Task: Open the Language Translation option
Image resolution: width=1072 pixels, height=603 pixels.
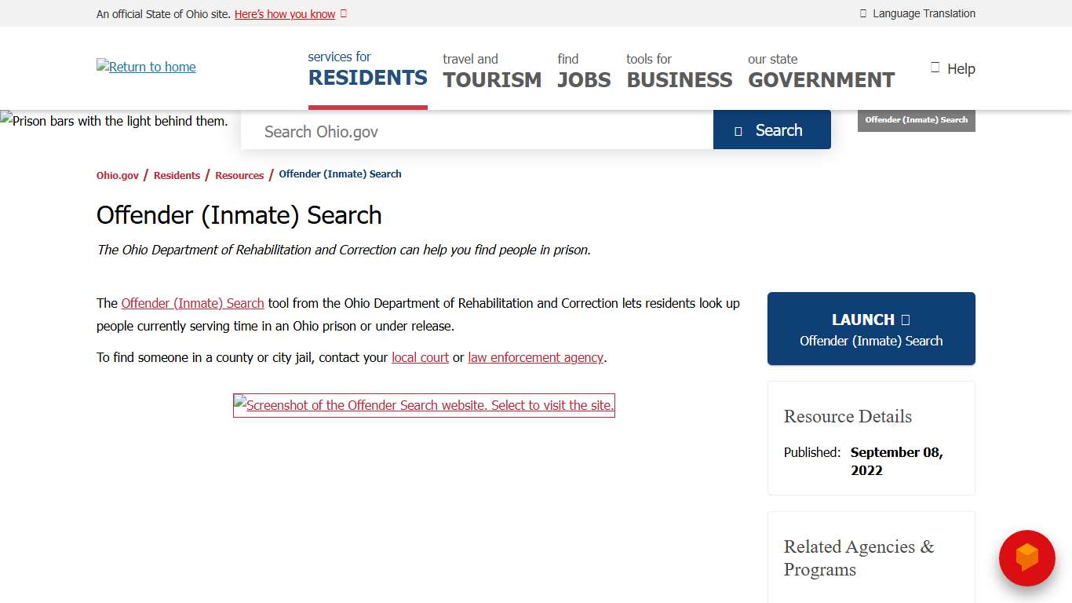Action: coord(917,13)
